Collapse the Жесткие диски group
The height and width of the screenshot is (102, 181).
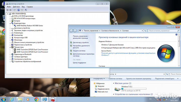(x=114, y=83)
